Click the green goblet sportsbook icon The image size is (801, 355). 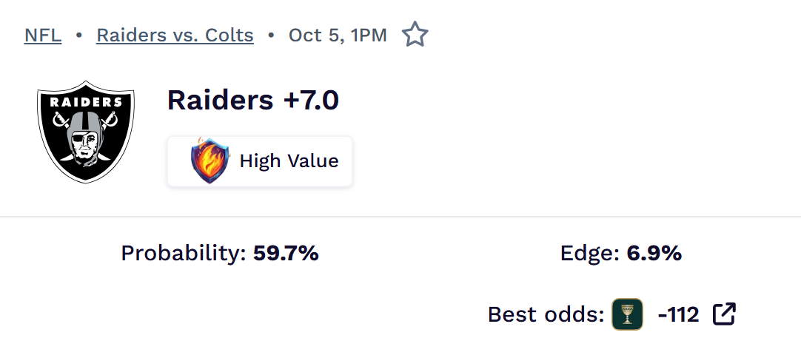pyautogui.click(x=627, y=314)
